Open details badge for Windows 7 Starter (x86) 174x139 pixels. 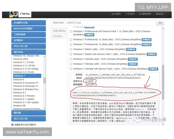131,49
